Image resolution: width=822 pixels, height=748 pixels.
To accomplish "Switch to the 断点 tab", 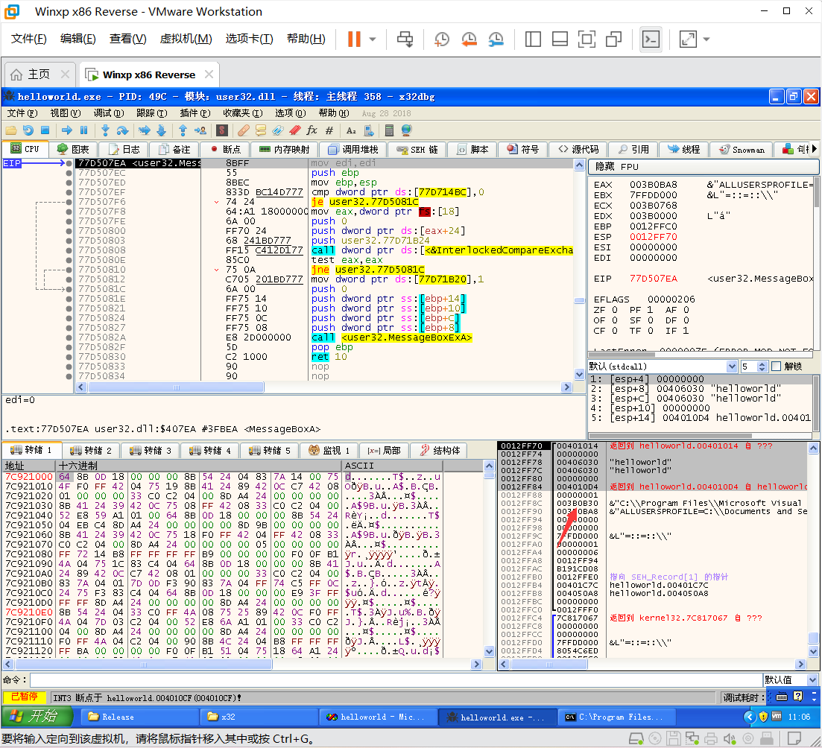I will 225,150.
